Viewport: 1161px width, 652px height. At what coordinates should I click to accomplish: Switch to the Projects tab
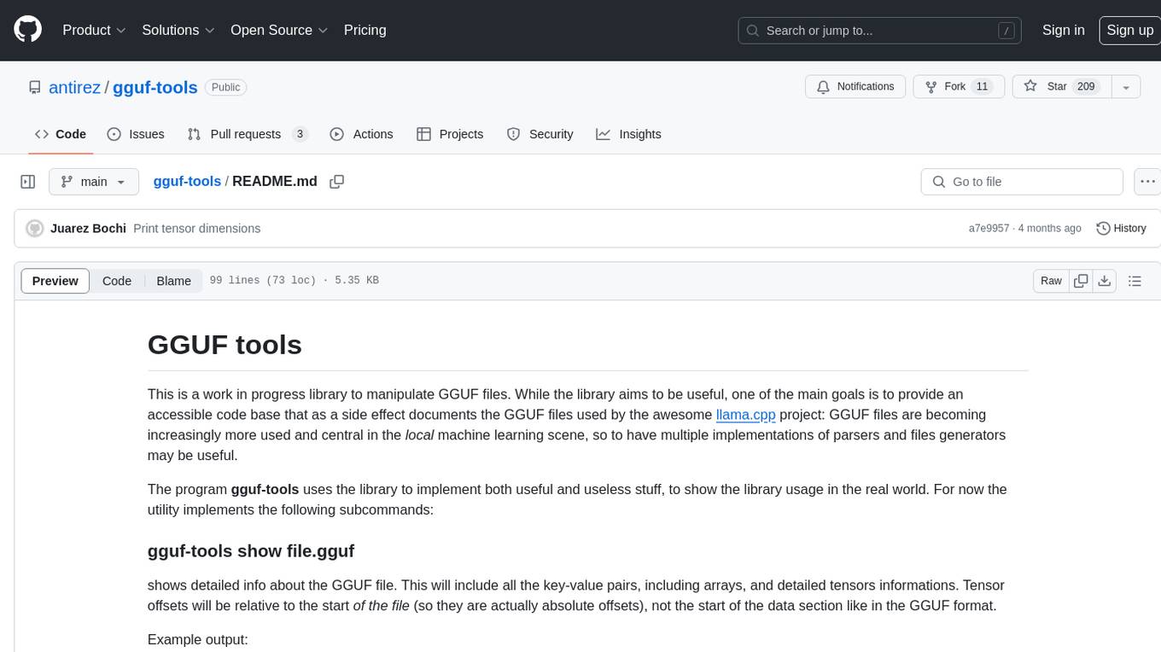450,134
